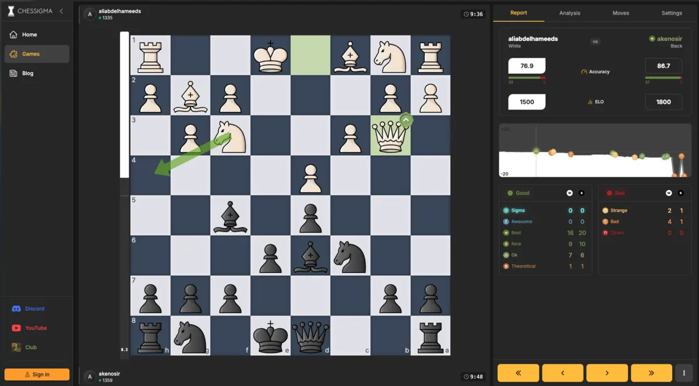Collapse the left sidebar with the chevron
Image resolution: width=699 pixels, height=386 pixels.
61,10
